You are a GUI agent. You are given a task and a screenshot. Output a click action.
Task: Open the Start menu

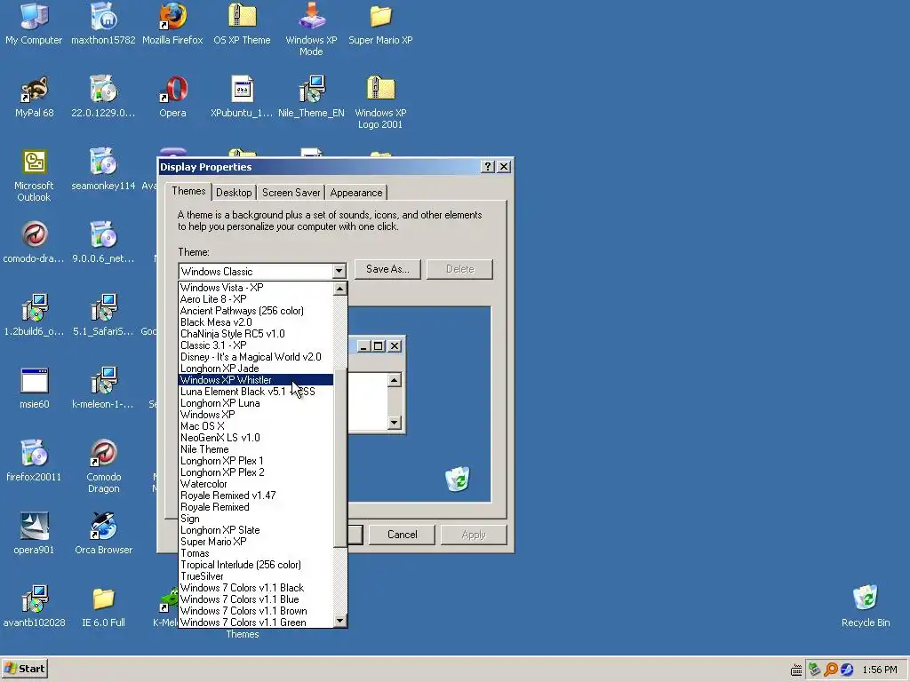coord(24,669)
